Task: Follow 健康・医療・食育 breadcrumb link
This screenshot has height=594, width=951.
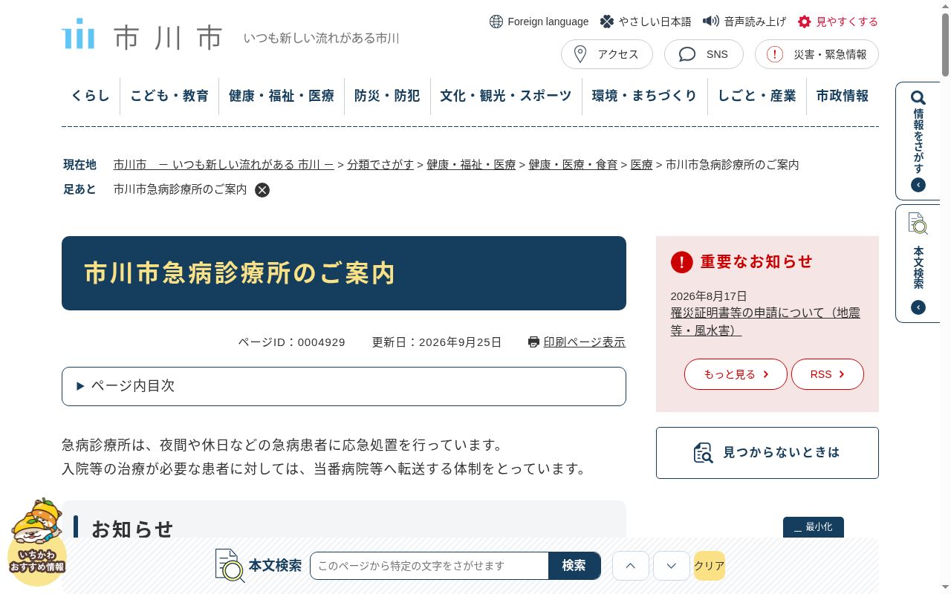Action: [573, 165]
